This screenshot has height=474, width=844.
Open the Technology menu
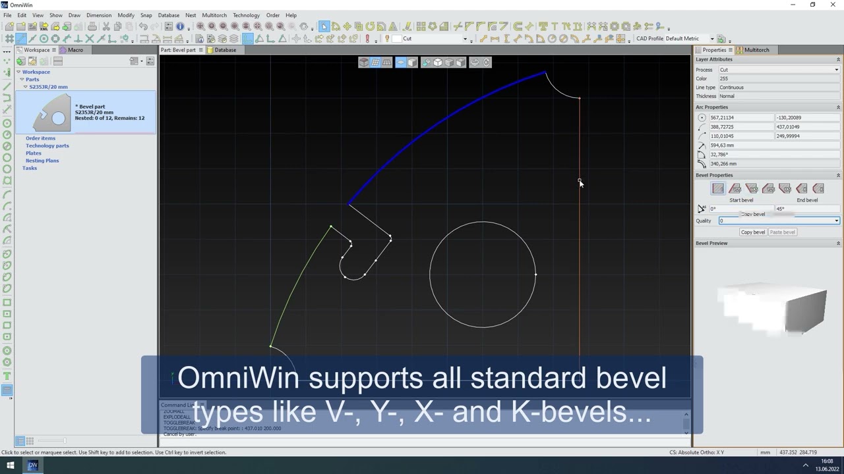(x=246, y=15)
